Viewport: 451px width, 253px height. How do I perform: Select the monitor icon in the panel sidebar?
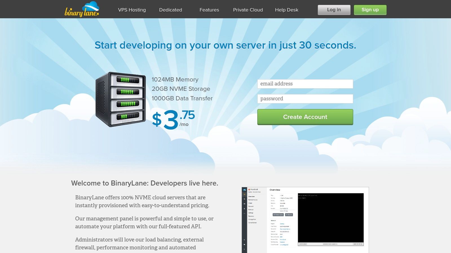click(244, 194)
